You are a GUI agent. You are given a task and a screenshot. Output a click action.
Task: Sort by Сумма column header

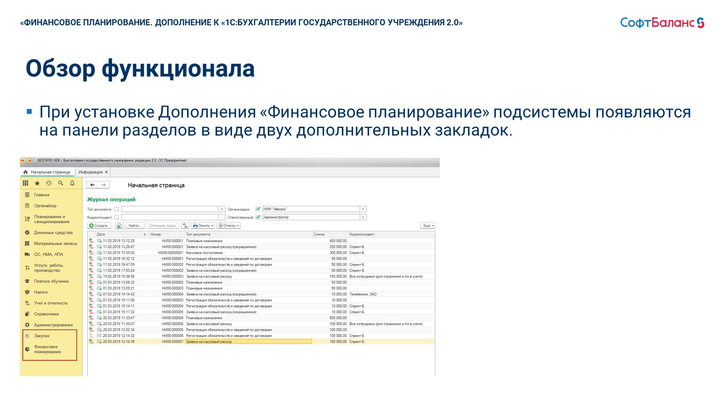click(x=330, y=234)
